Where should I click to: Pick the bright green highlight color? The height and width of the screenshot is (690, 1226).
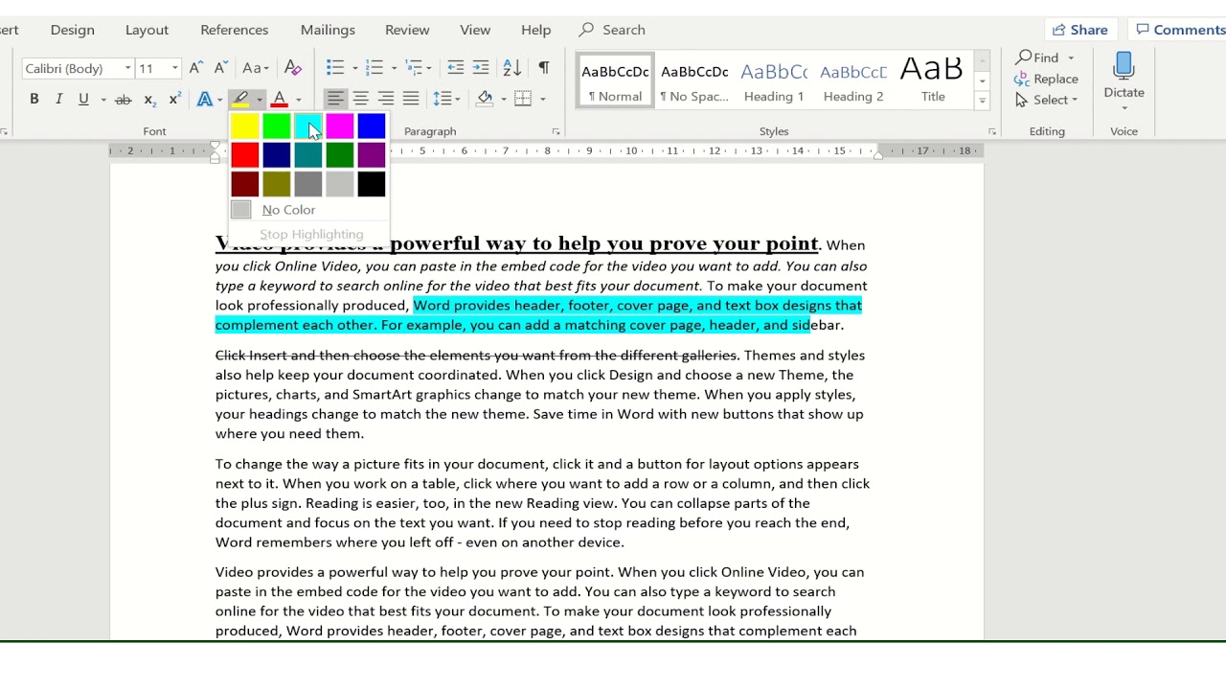tap(277, 126)
